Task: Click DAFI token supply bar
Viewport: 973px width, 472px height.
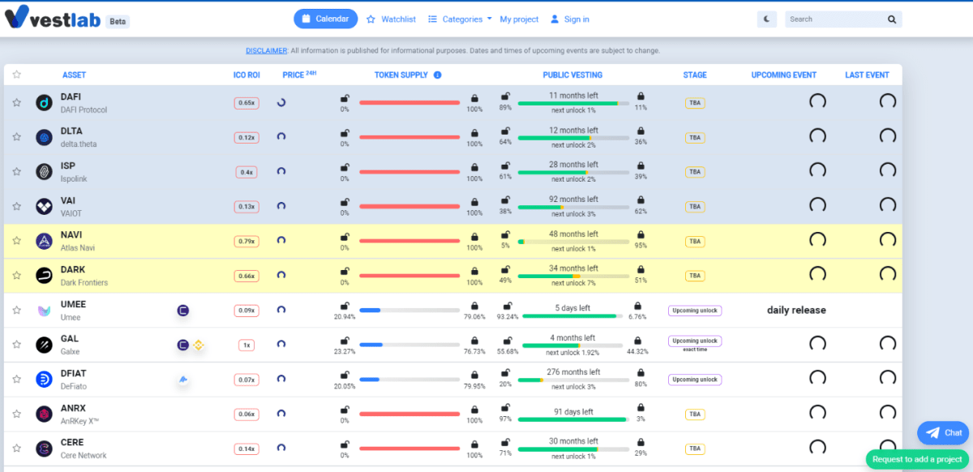Action: coord(409,103)
